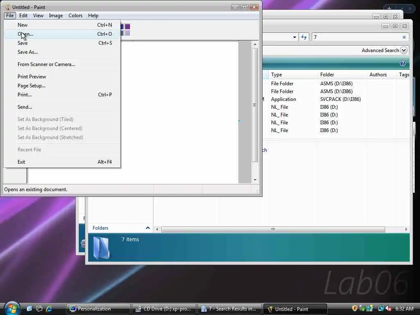Select the purple color swatch
Viewport: 420px width, 315px height.
pyautogui.click(x=127, y=26)
